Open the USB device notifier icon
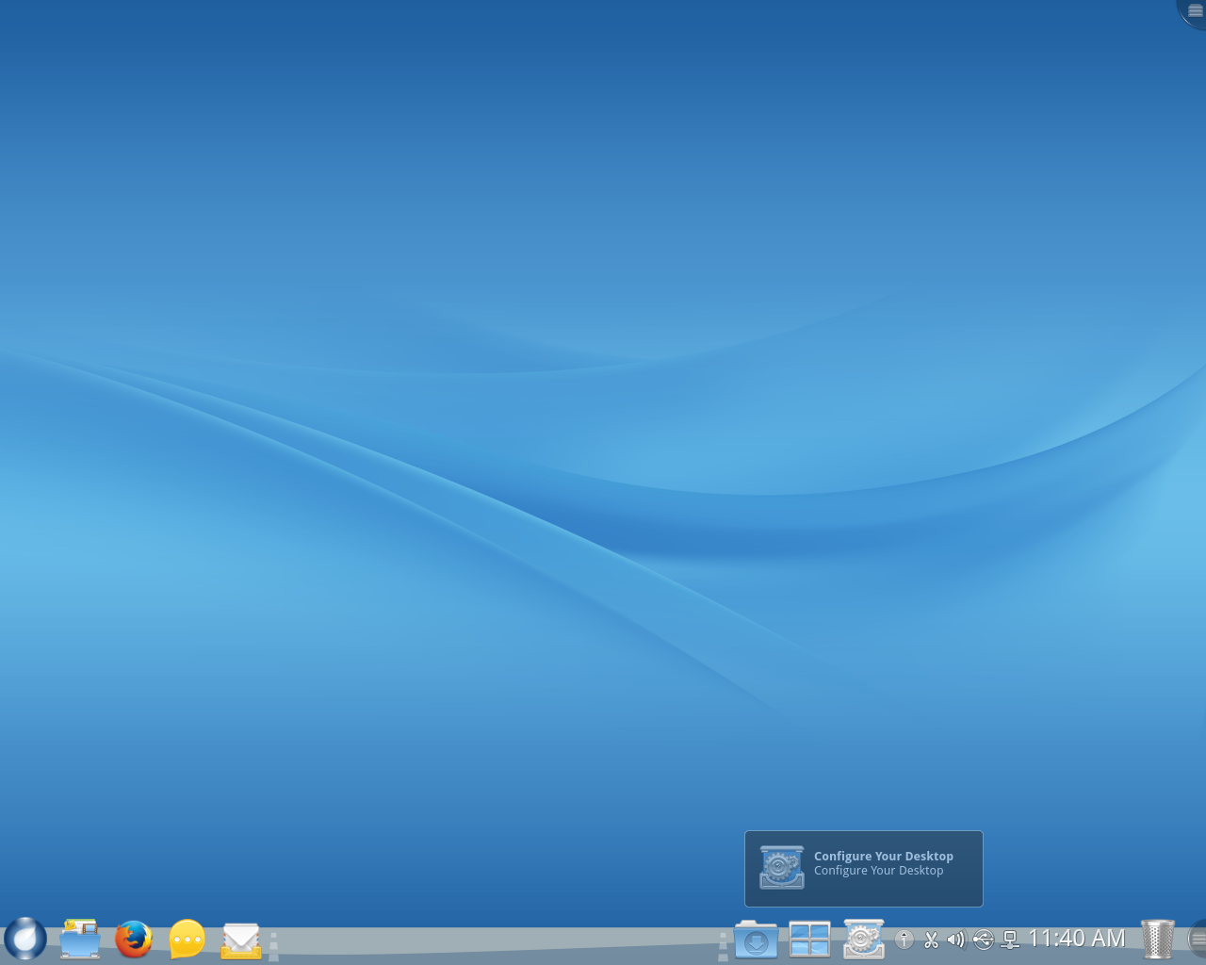The width and height of the screenshot is (1206, 965). tap(983, 940)
